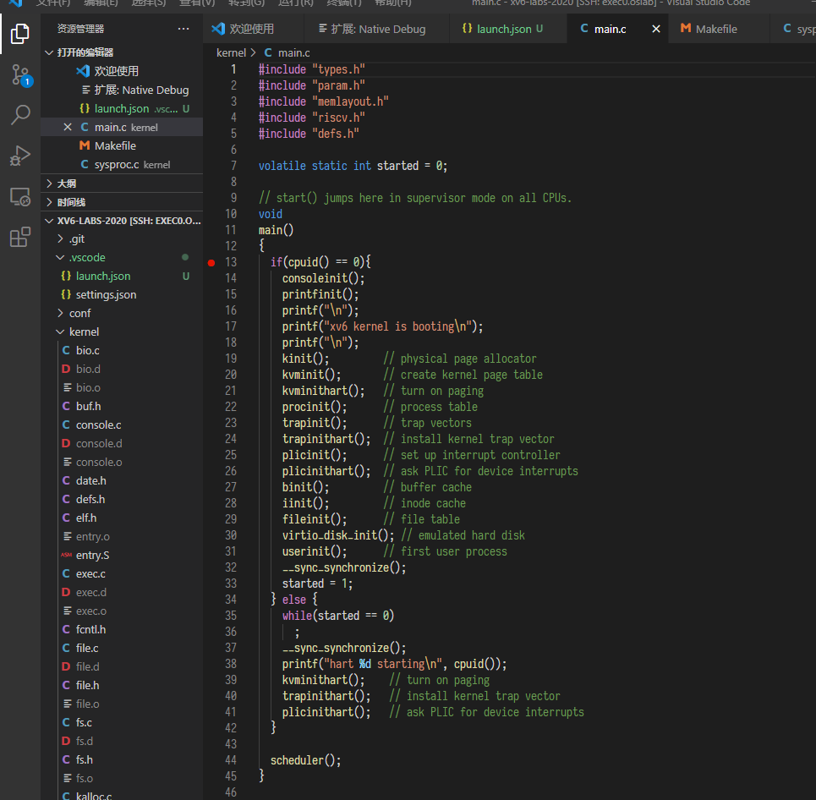Close main.c in the open editors list
816x800 pixels.
point(68,127)
